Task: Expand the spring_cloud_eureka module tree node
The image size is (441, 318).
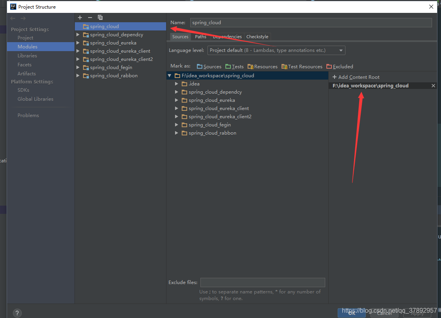Action: pyautogui.click(x=78, y=43)
